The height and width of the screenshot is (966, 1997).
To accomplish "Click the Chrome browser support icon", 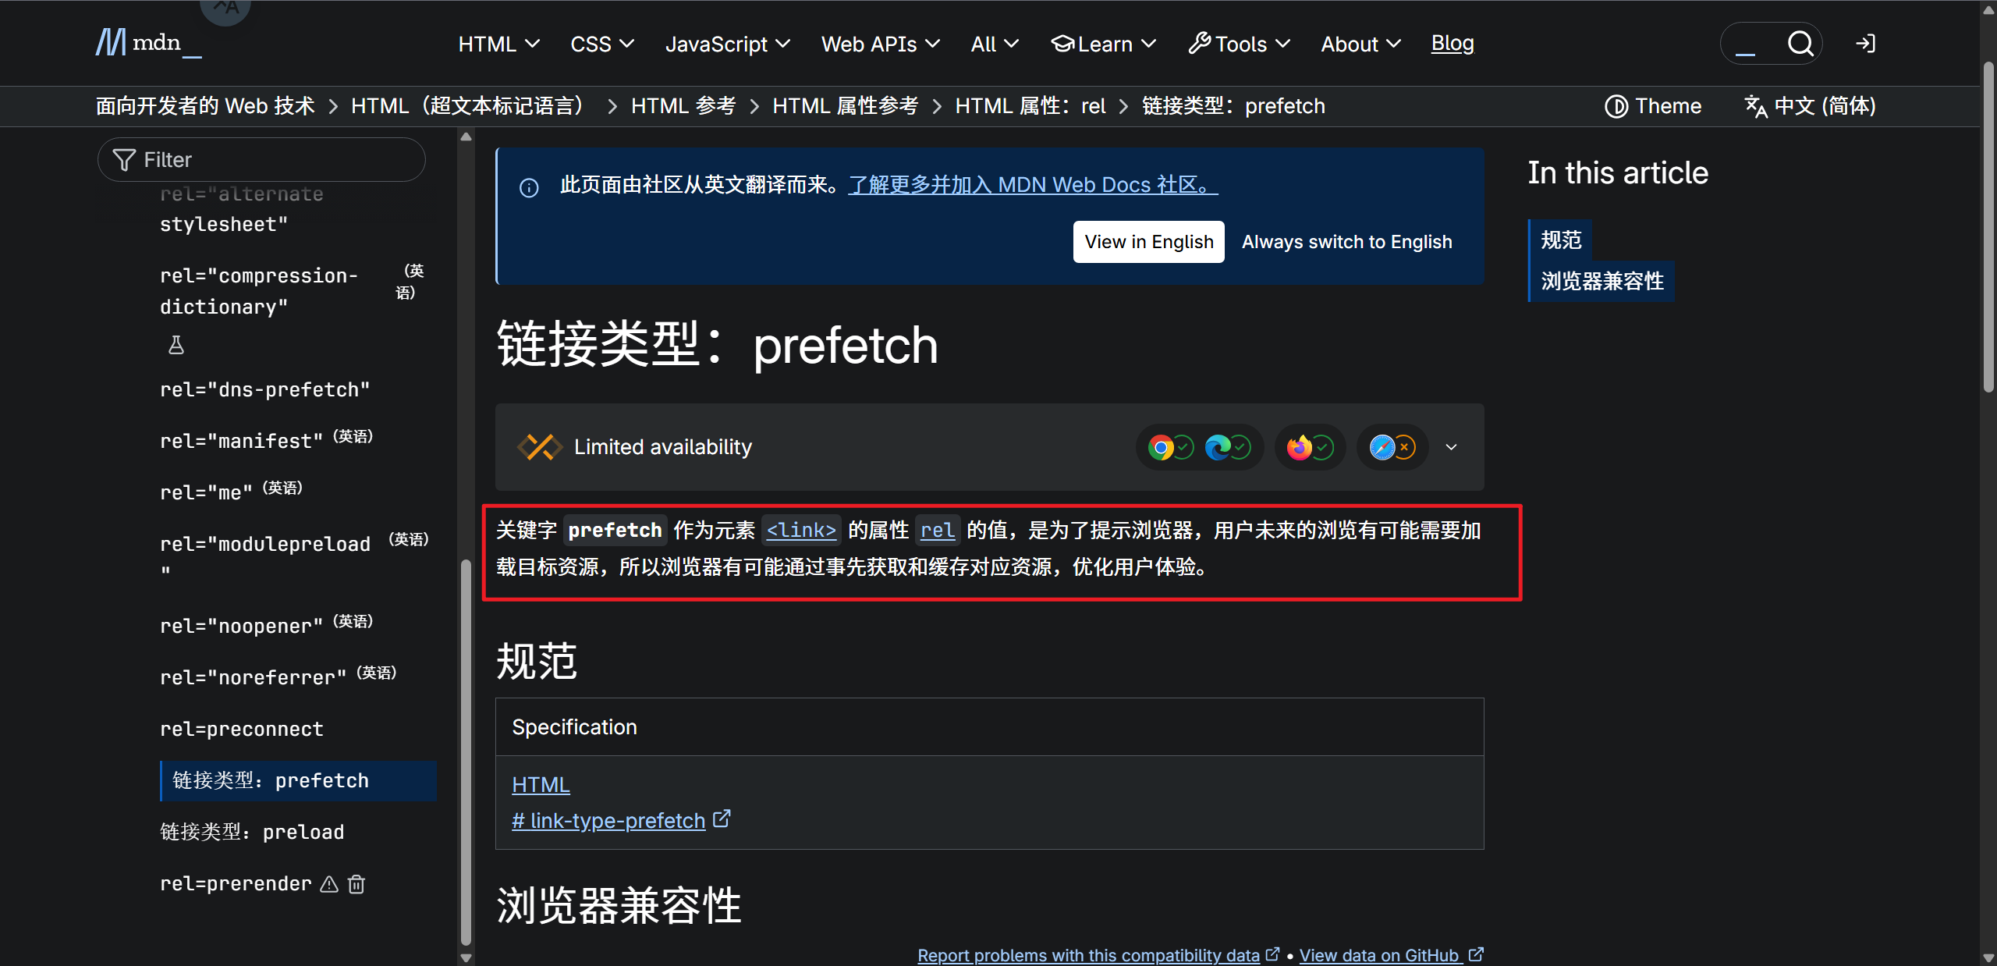I will 1161,447.
